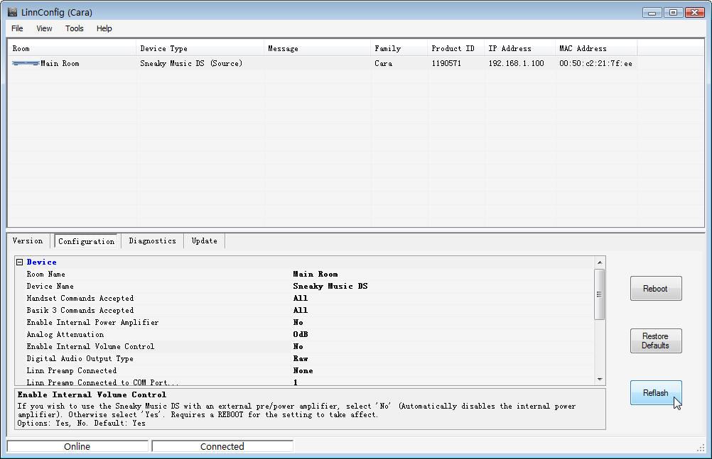The image size is (712, 459).
Task: Click the Reboot button
Action: [656, 289]
